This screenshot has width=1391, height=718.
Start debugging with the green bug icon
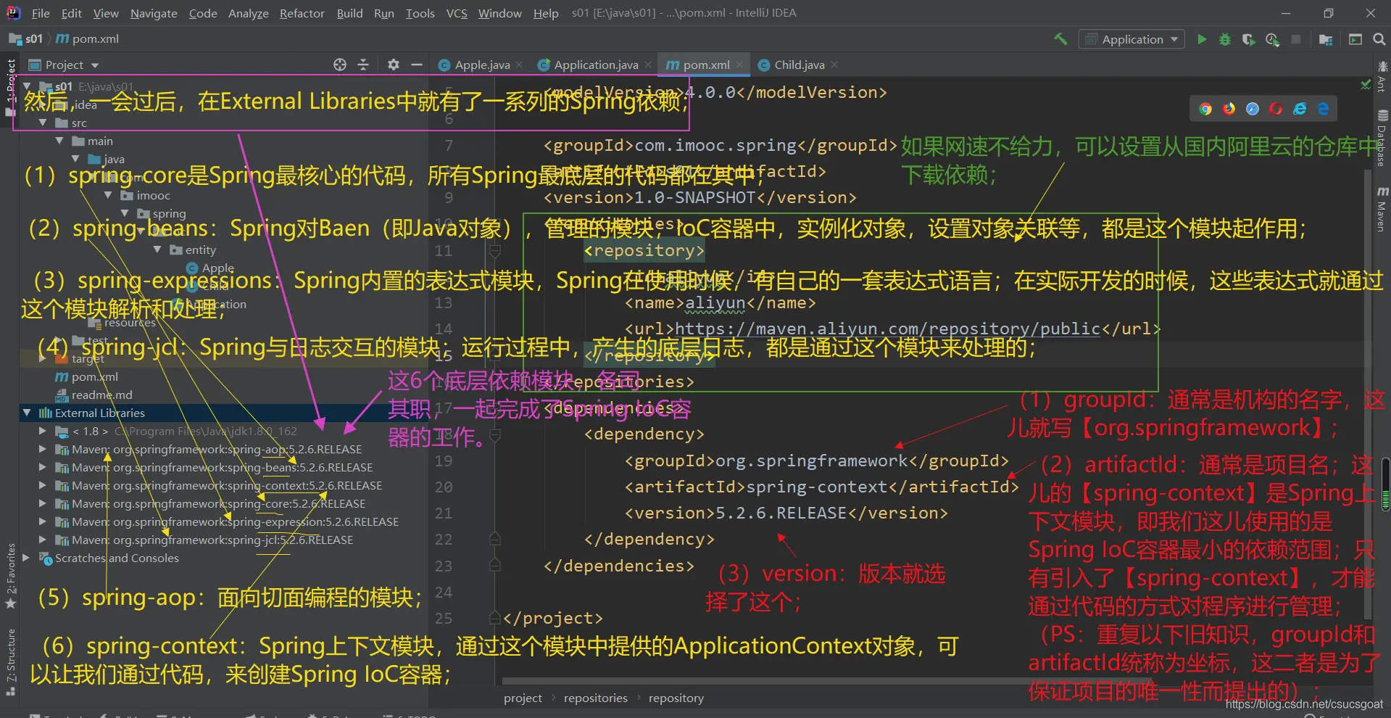(x=1225, y=39)
